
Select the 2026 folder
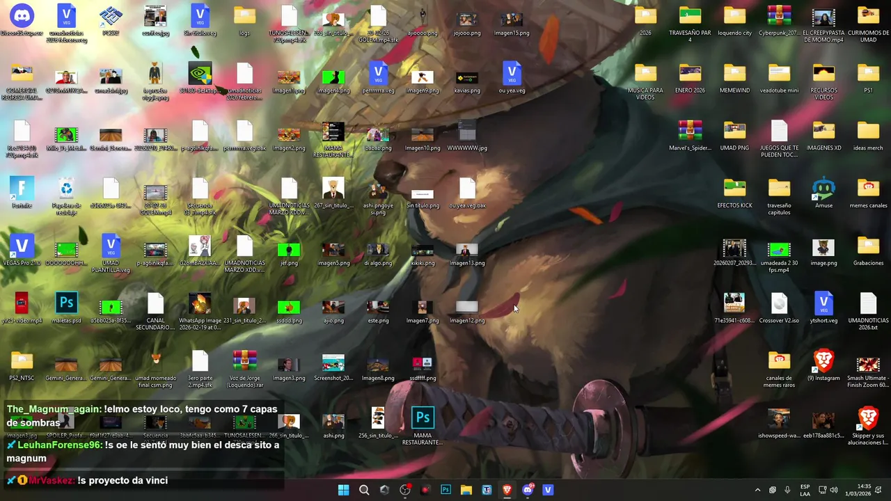point(645,16)
